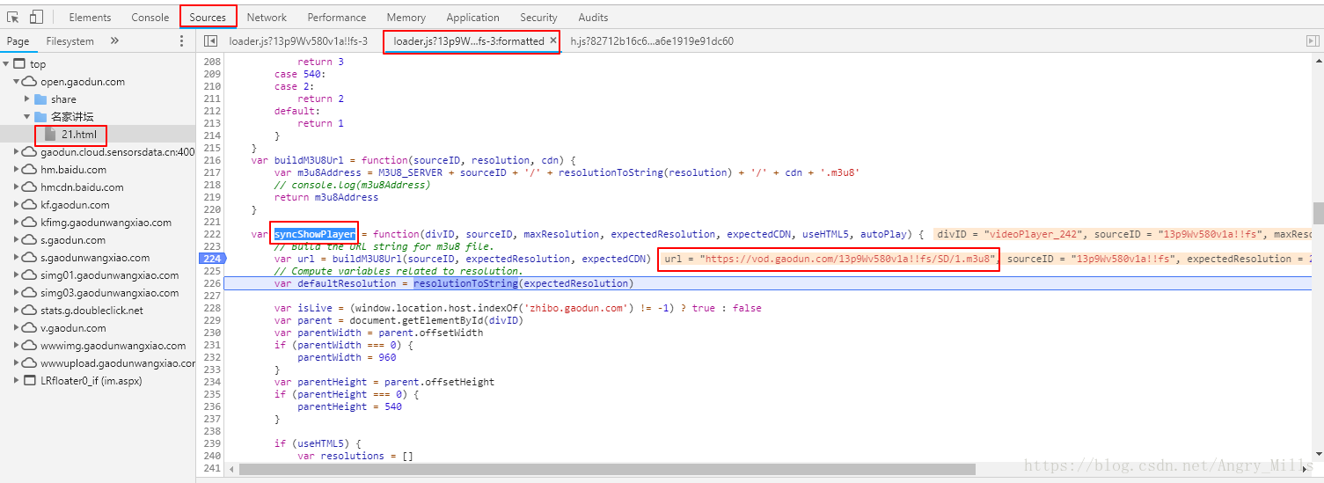Screen dimensions: 1324x483
Task: Expand the hmcdn.baidu.com domain node
Action: [17, 187]
